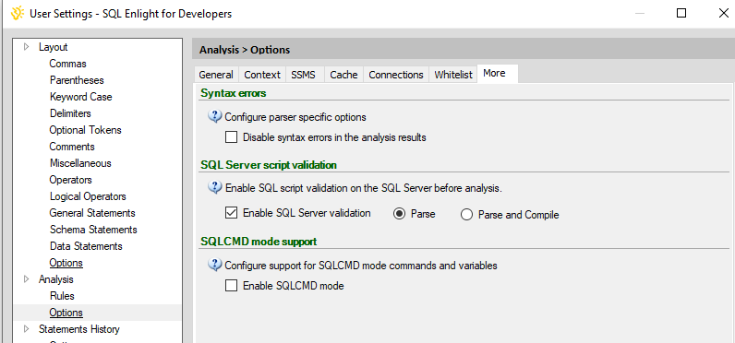Screen dimensions: 735x343
Task: Click the SQLCMD mode support heading
Action: [259, 242]
